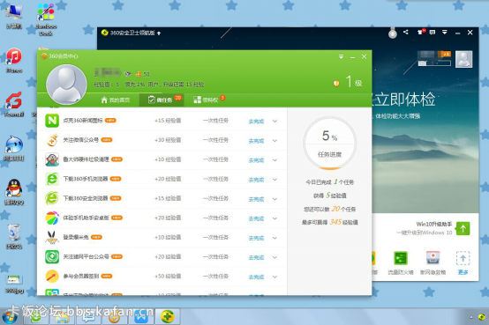Click the 5% 任务进度 progress circle
489x325 pixels.
pos(329,144)
